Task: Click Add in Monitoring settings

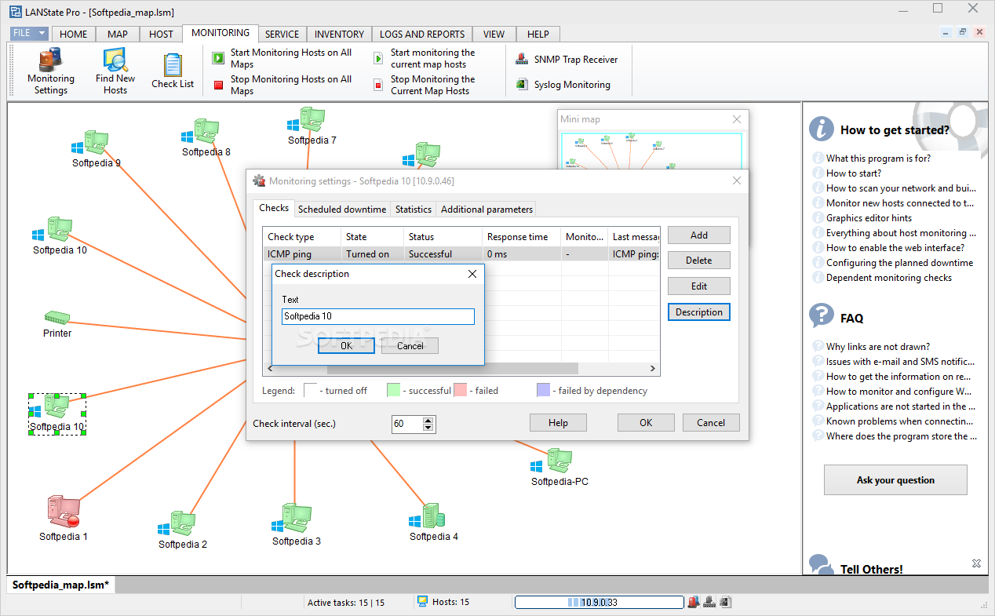Action: click(x=698, y=235)
